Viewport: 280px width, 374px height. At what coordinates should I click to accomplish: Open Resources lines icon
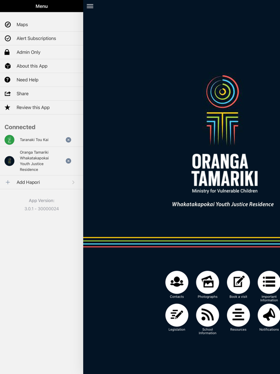click(238, 315)
